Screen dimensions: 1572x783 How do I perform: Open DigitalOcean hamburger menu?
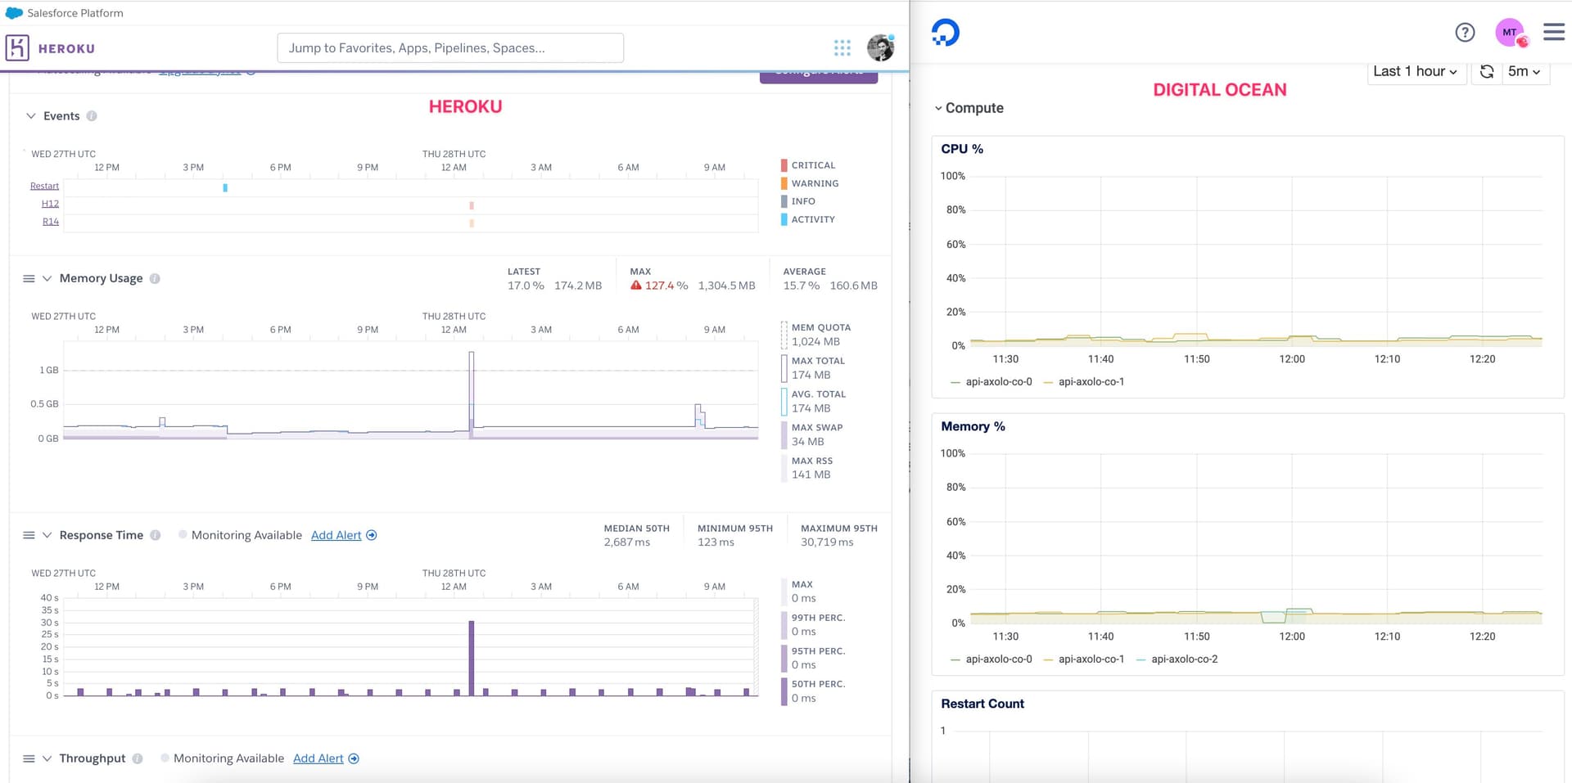pos(1553,32)
